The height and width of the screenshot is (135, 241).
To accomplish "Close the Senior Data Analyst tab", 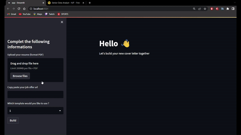I will tap(83, 3).
